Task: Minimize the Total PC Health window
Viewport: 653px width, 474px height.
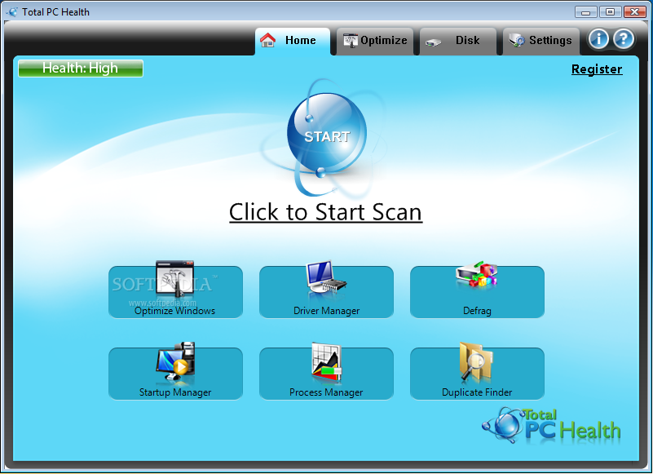Action: tap(585, 11)
